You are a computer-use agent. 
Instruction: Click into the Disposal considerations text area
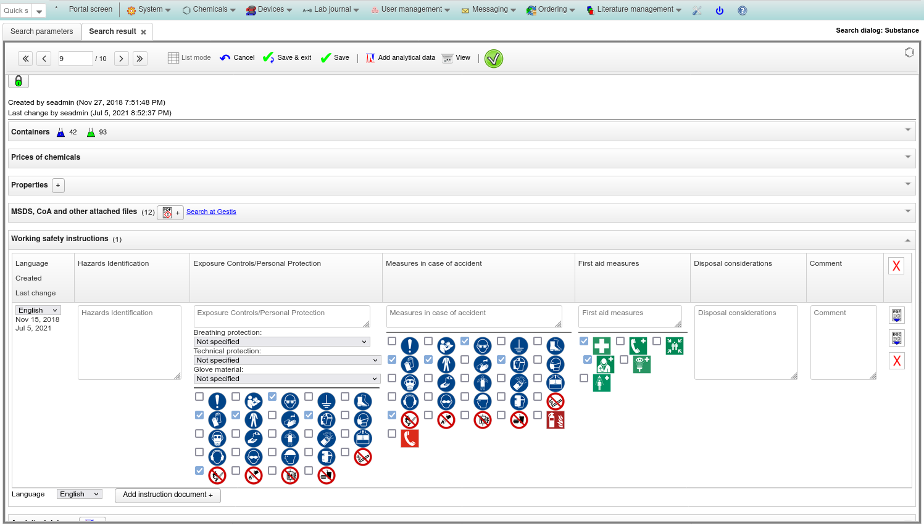pyautogui.click(x=746, y=342)
